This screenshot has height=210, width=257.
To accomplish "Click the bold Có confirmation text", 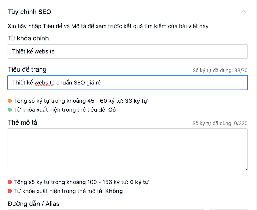I will pyautogui.click(x=112, y=110).
